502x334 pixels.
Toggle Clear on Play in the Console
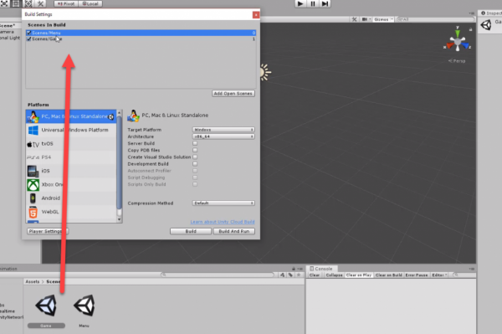[359, 275]
